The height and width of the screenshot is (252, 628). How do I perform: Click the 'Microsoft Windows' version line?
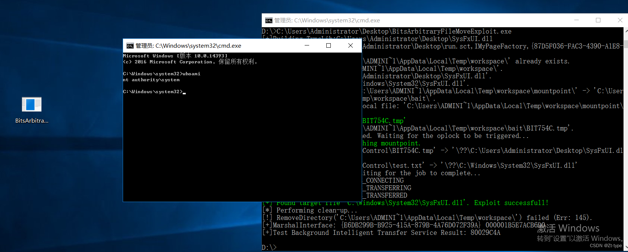(175, 56)
